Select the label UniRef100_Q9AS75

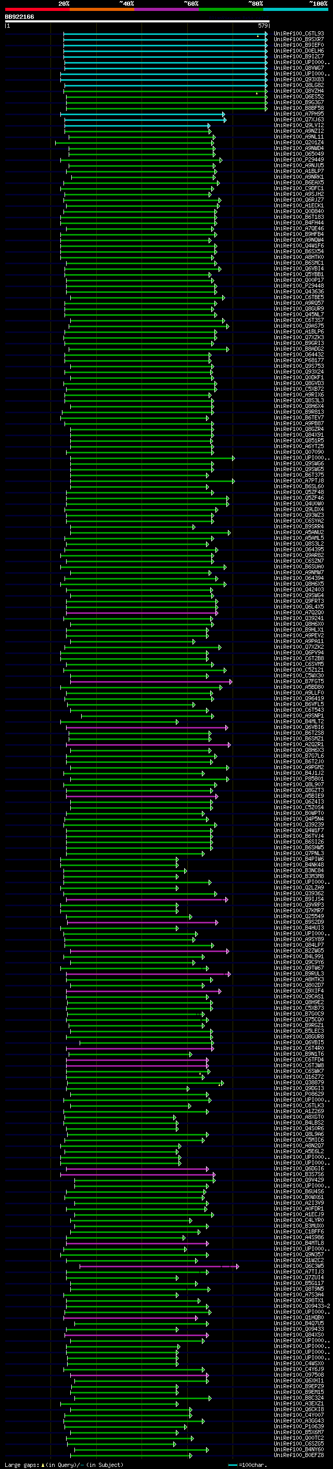[299, 326]
